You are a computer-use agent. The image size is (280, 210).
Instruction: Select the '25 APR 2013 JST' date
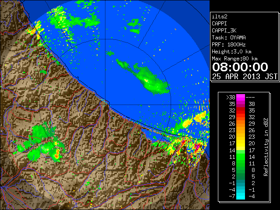tap(245, 77)
